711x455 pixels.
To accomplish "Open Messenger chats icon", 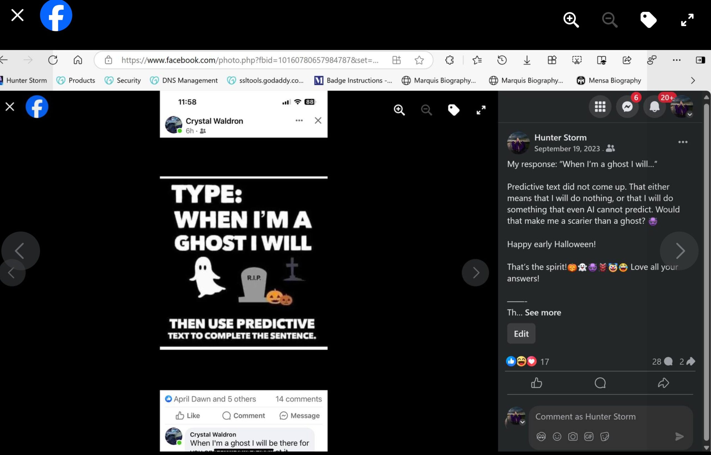I will pyautogui.click(x=627, y=107).
